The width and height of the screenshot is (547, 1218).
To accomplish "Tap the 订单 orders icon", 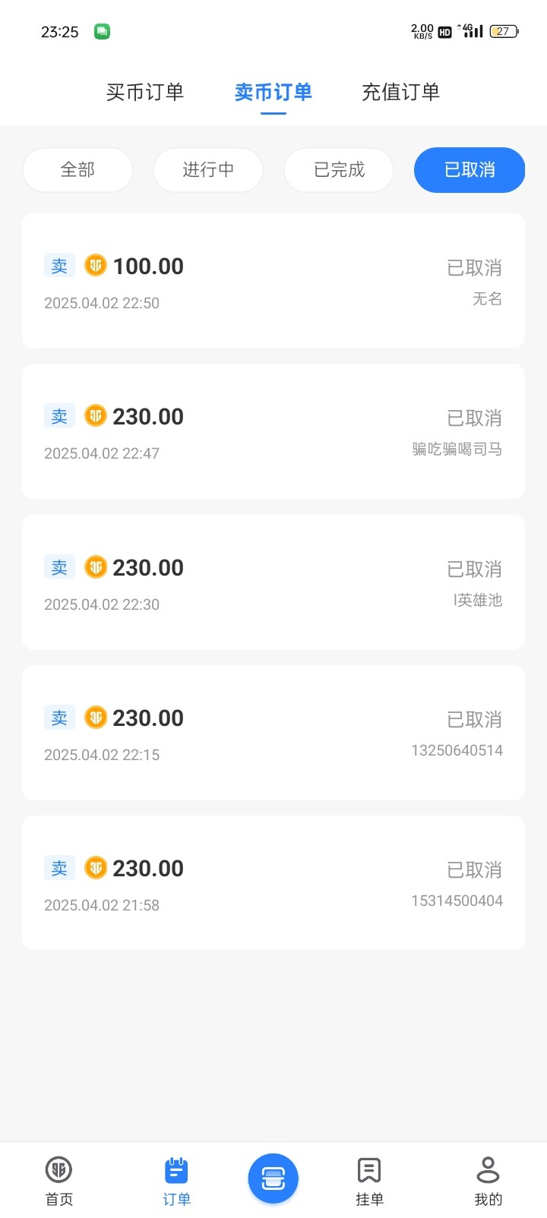I will coord(176,1181).
